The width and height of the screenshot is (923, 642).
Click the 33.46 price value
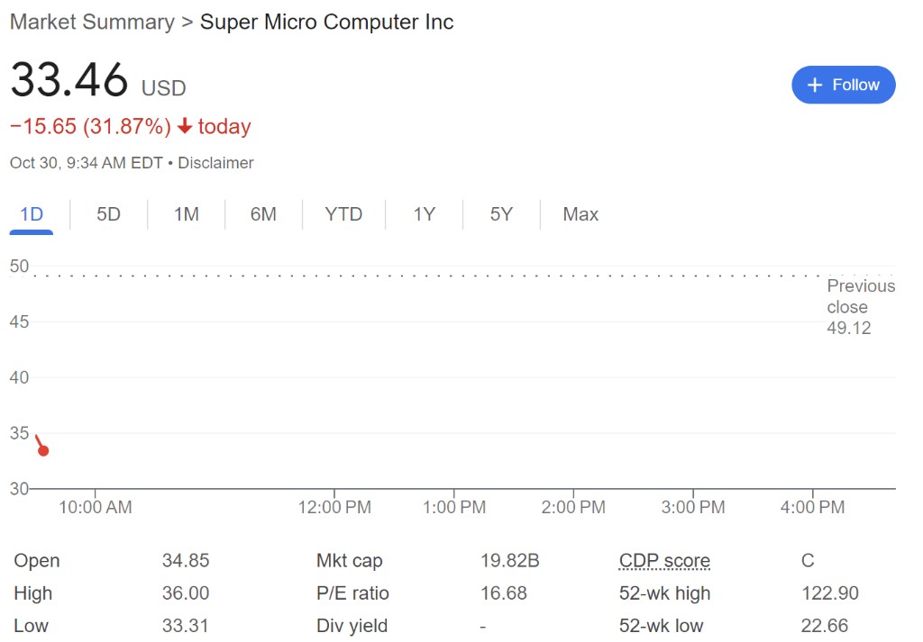pyautogui.click(x=69, y=80)
